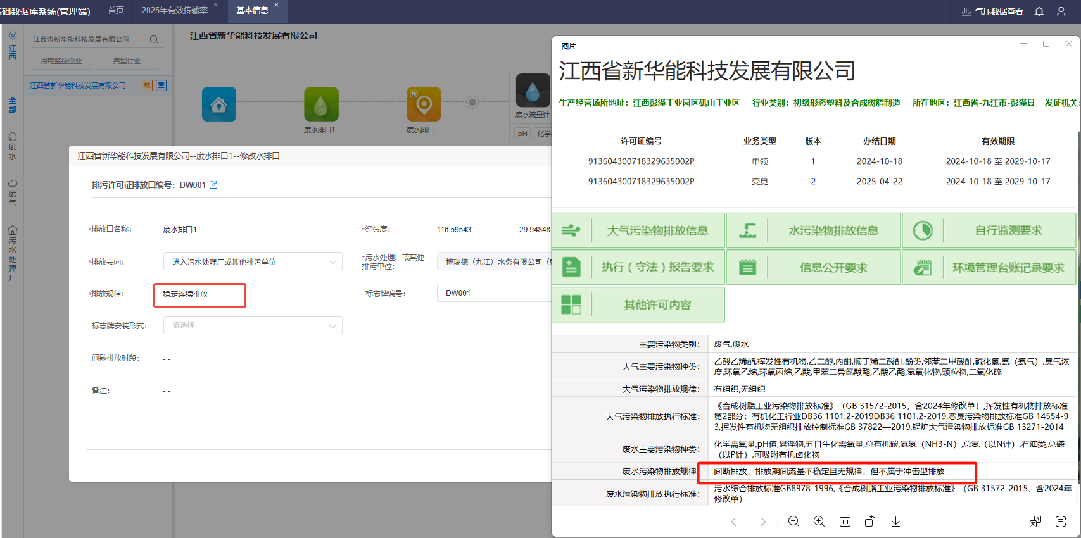Translate image text with the translate icon
Viewport: 1081px width, 538px height.
(x=1035, y=522)
